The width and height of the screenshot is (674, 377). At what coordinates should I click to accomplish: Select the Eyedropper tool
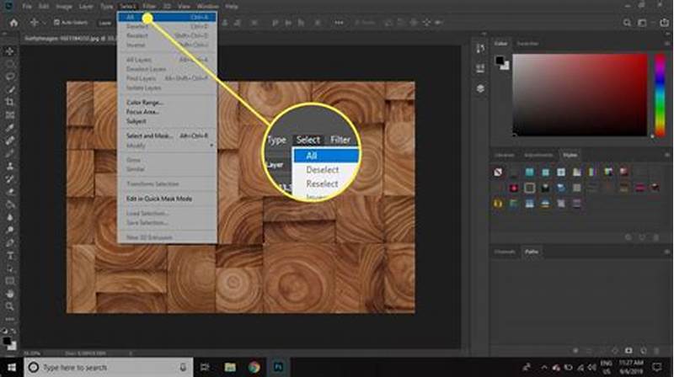(9, 128)
